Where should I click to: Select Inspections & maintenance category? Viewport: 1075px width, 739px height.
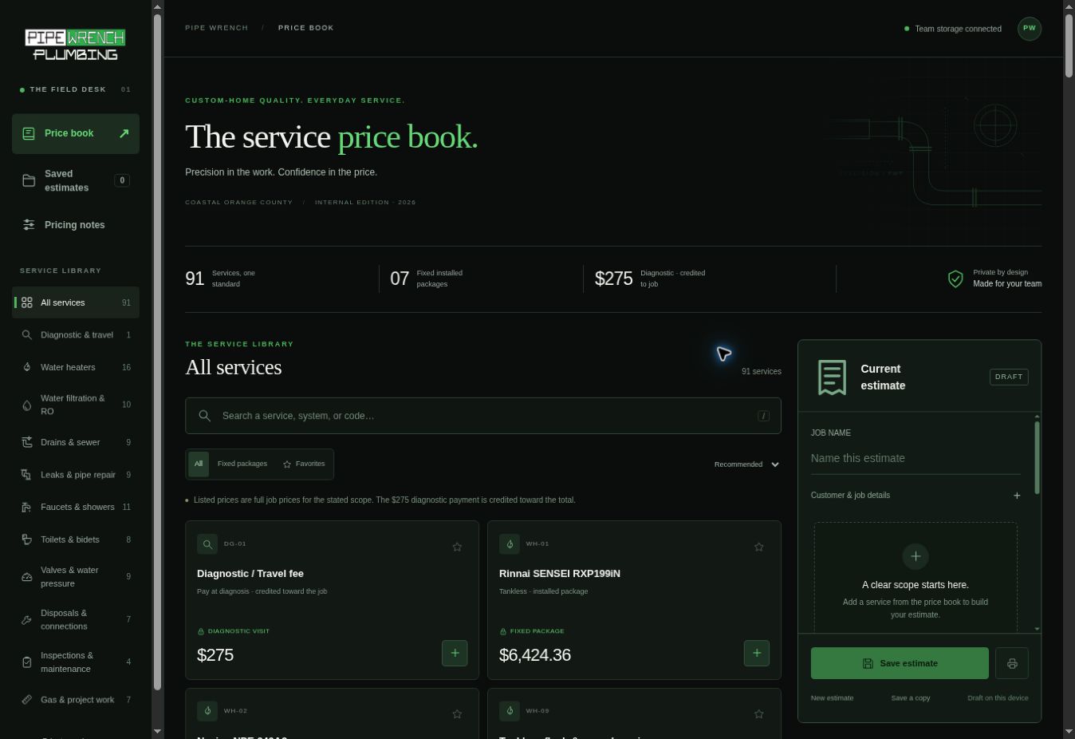pyautogui.click(x=76, y=662)
